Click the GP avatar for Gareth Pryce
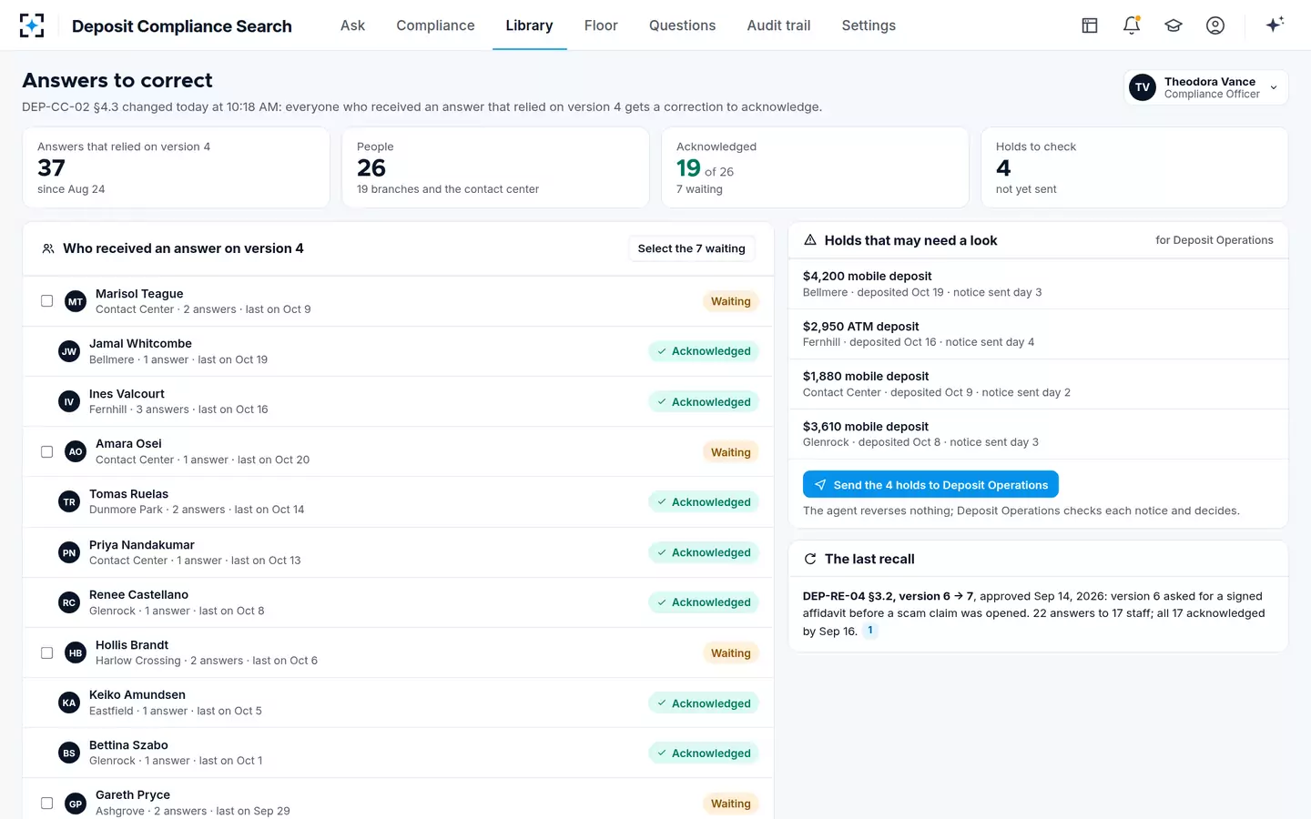 pos(76,804)
